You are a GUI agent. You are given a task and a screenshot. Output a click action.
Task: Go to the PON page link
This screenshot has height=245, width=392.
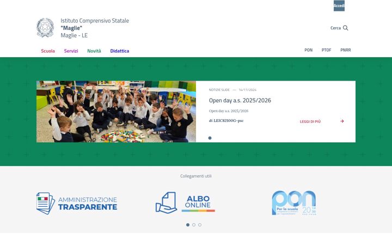coord(308,50)
